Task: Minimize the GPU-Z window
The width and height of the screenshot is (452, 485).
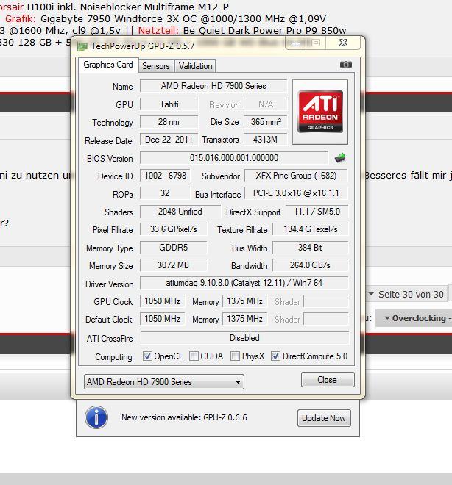Action: (x=296, y=43)
